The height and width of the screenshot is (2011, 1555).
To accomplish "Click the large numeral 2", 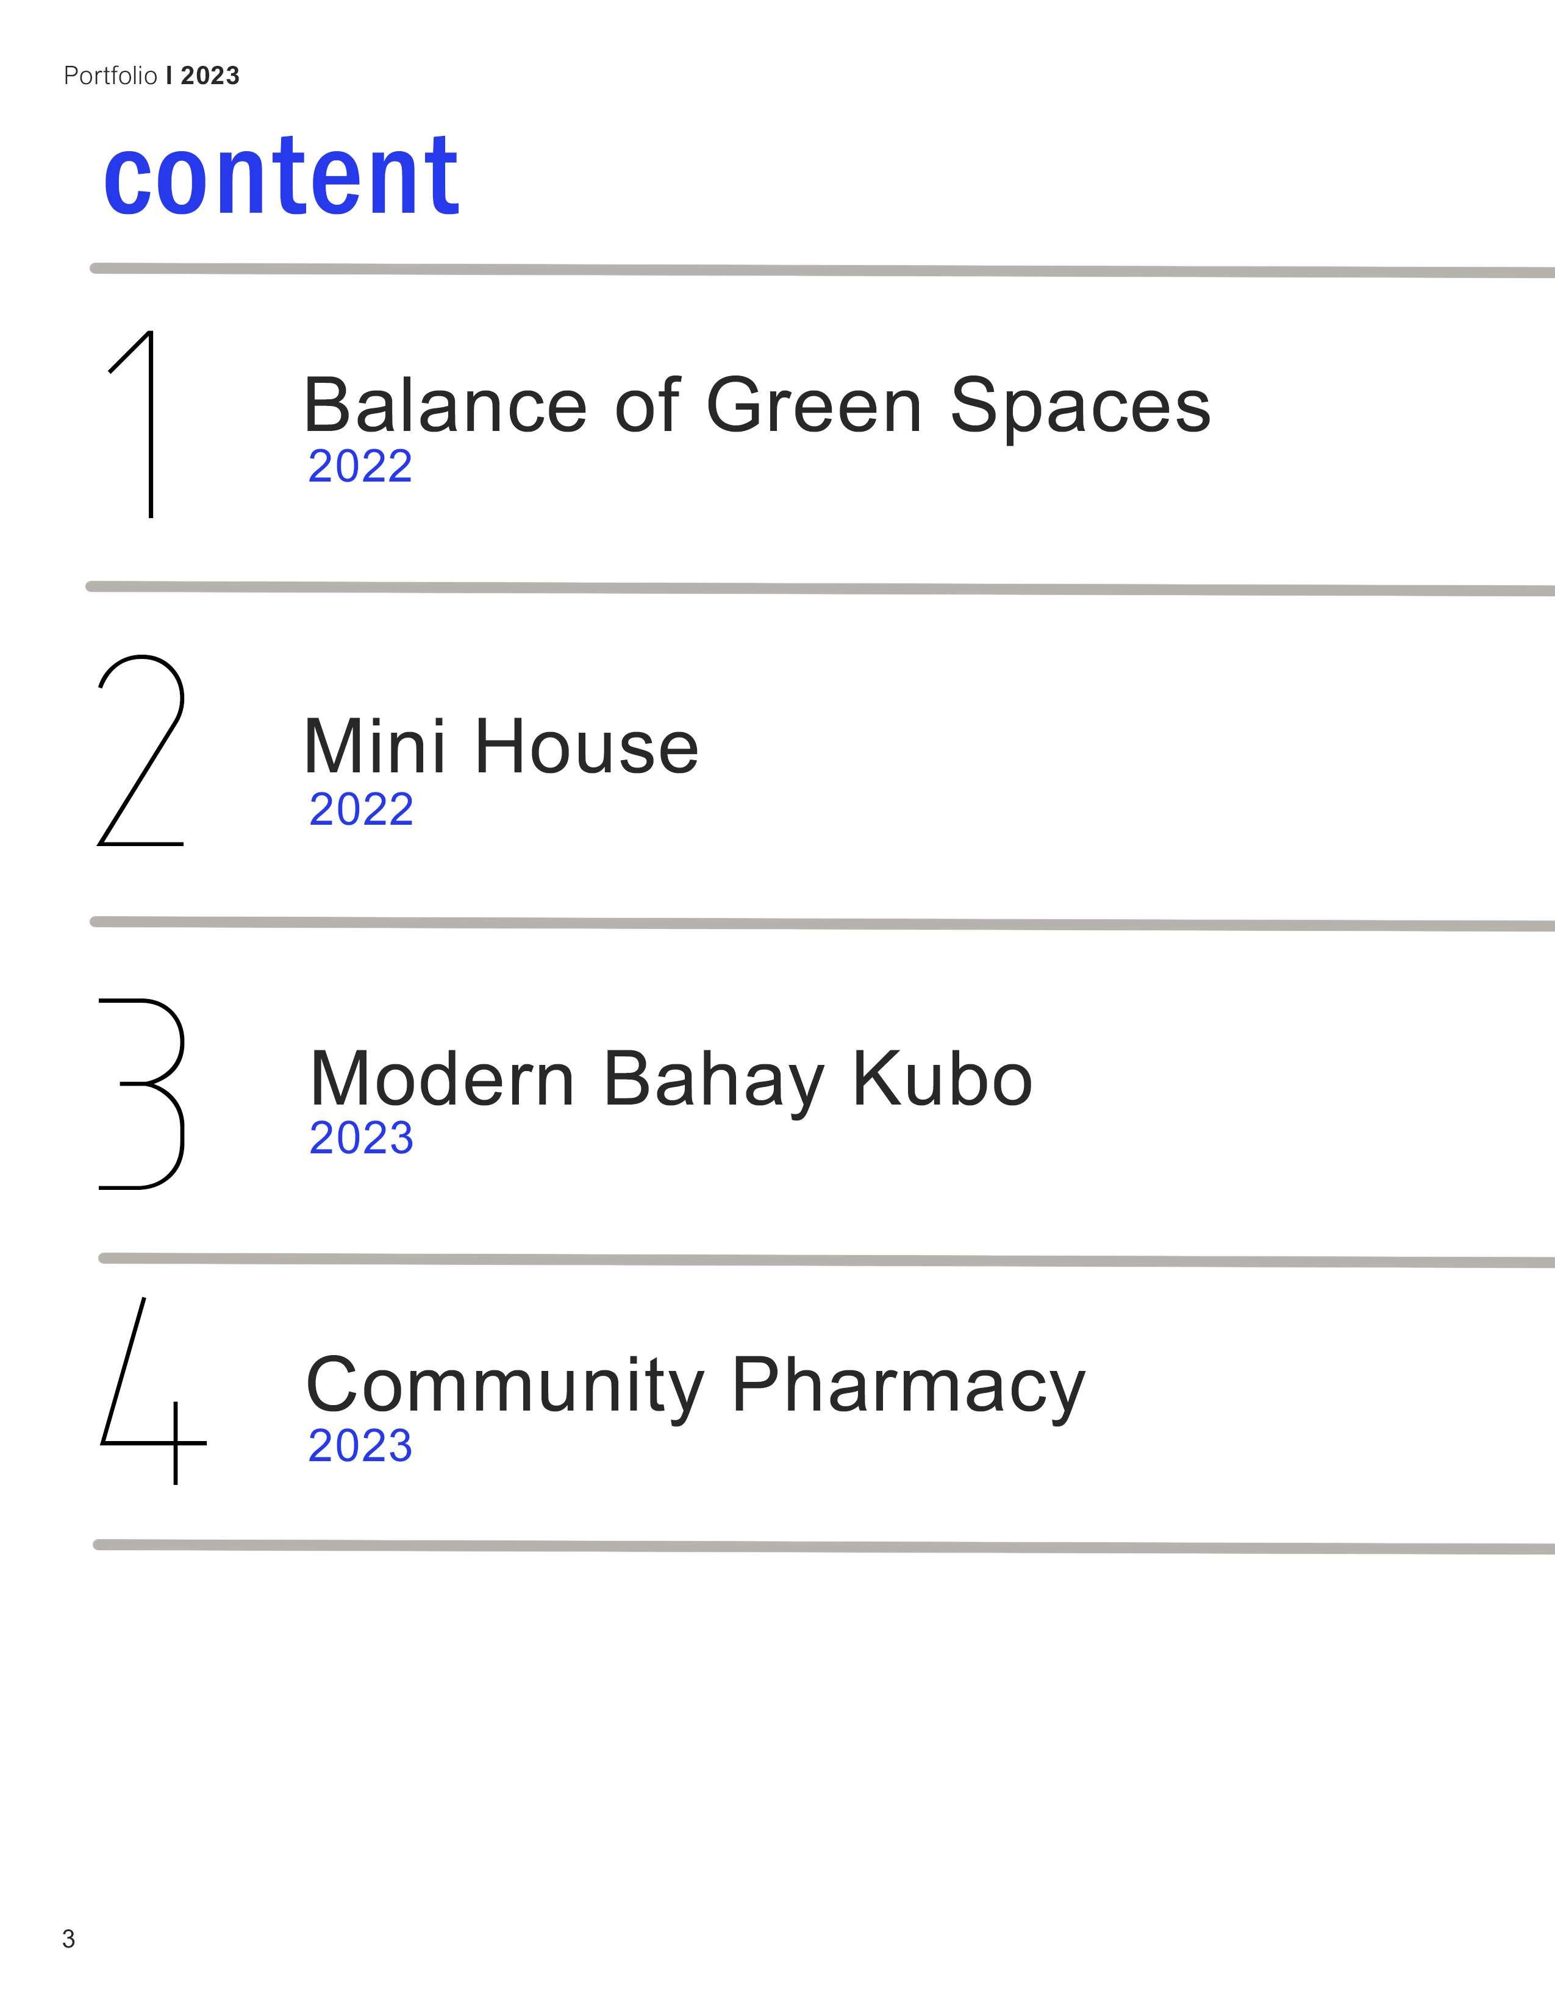I will pyautogui.click(x=141, y=750).
